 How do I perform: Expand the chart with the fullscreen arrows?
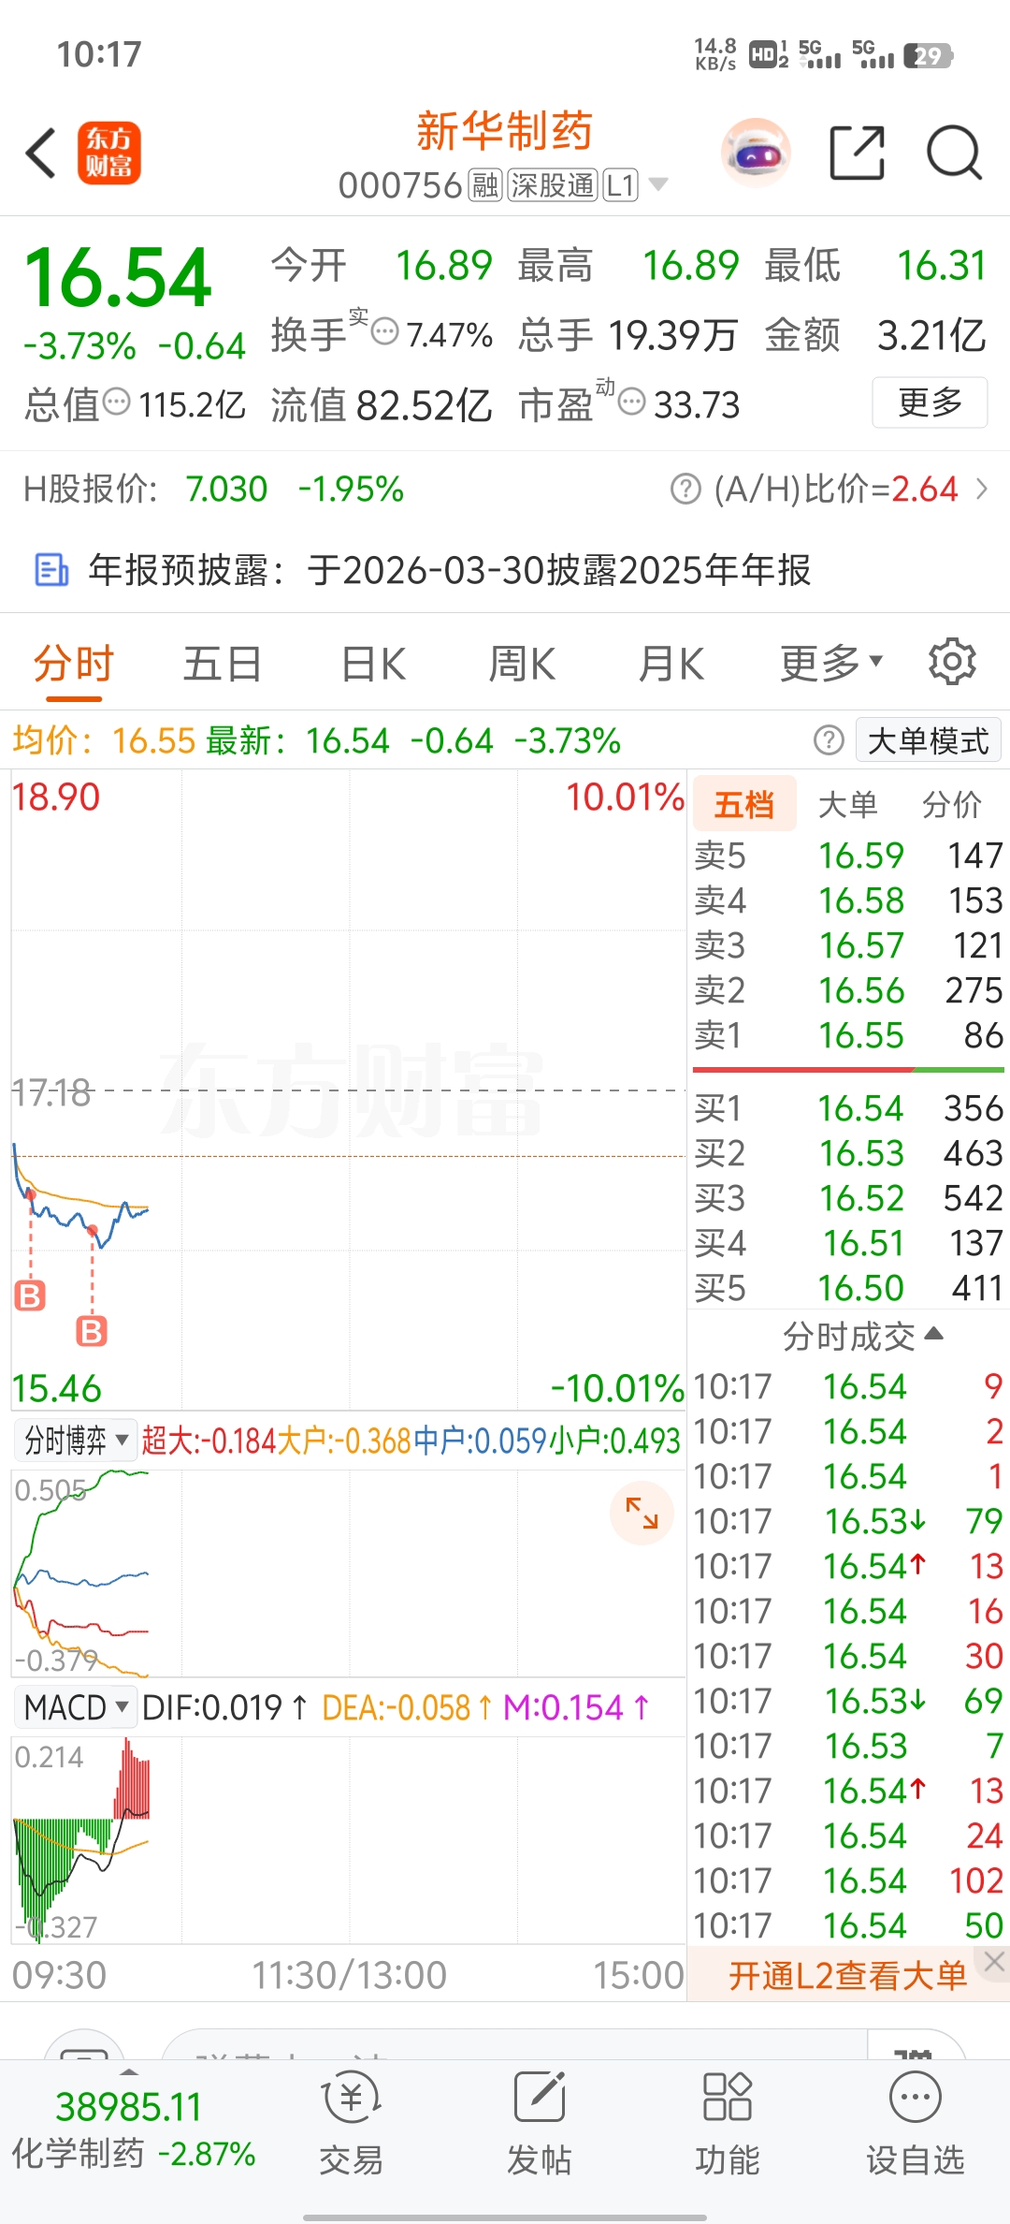click(x=642, y=1513)
